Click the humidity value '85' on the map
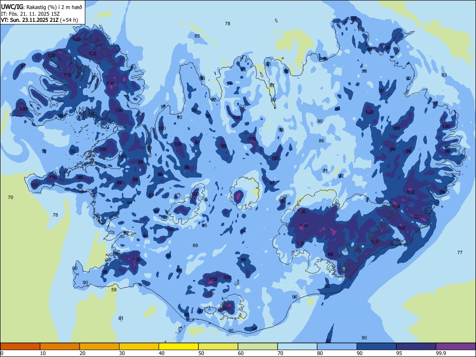Screen dimensions: 476x357 pyautogui.click(x=197, y=36)
